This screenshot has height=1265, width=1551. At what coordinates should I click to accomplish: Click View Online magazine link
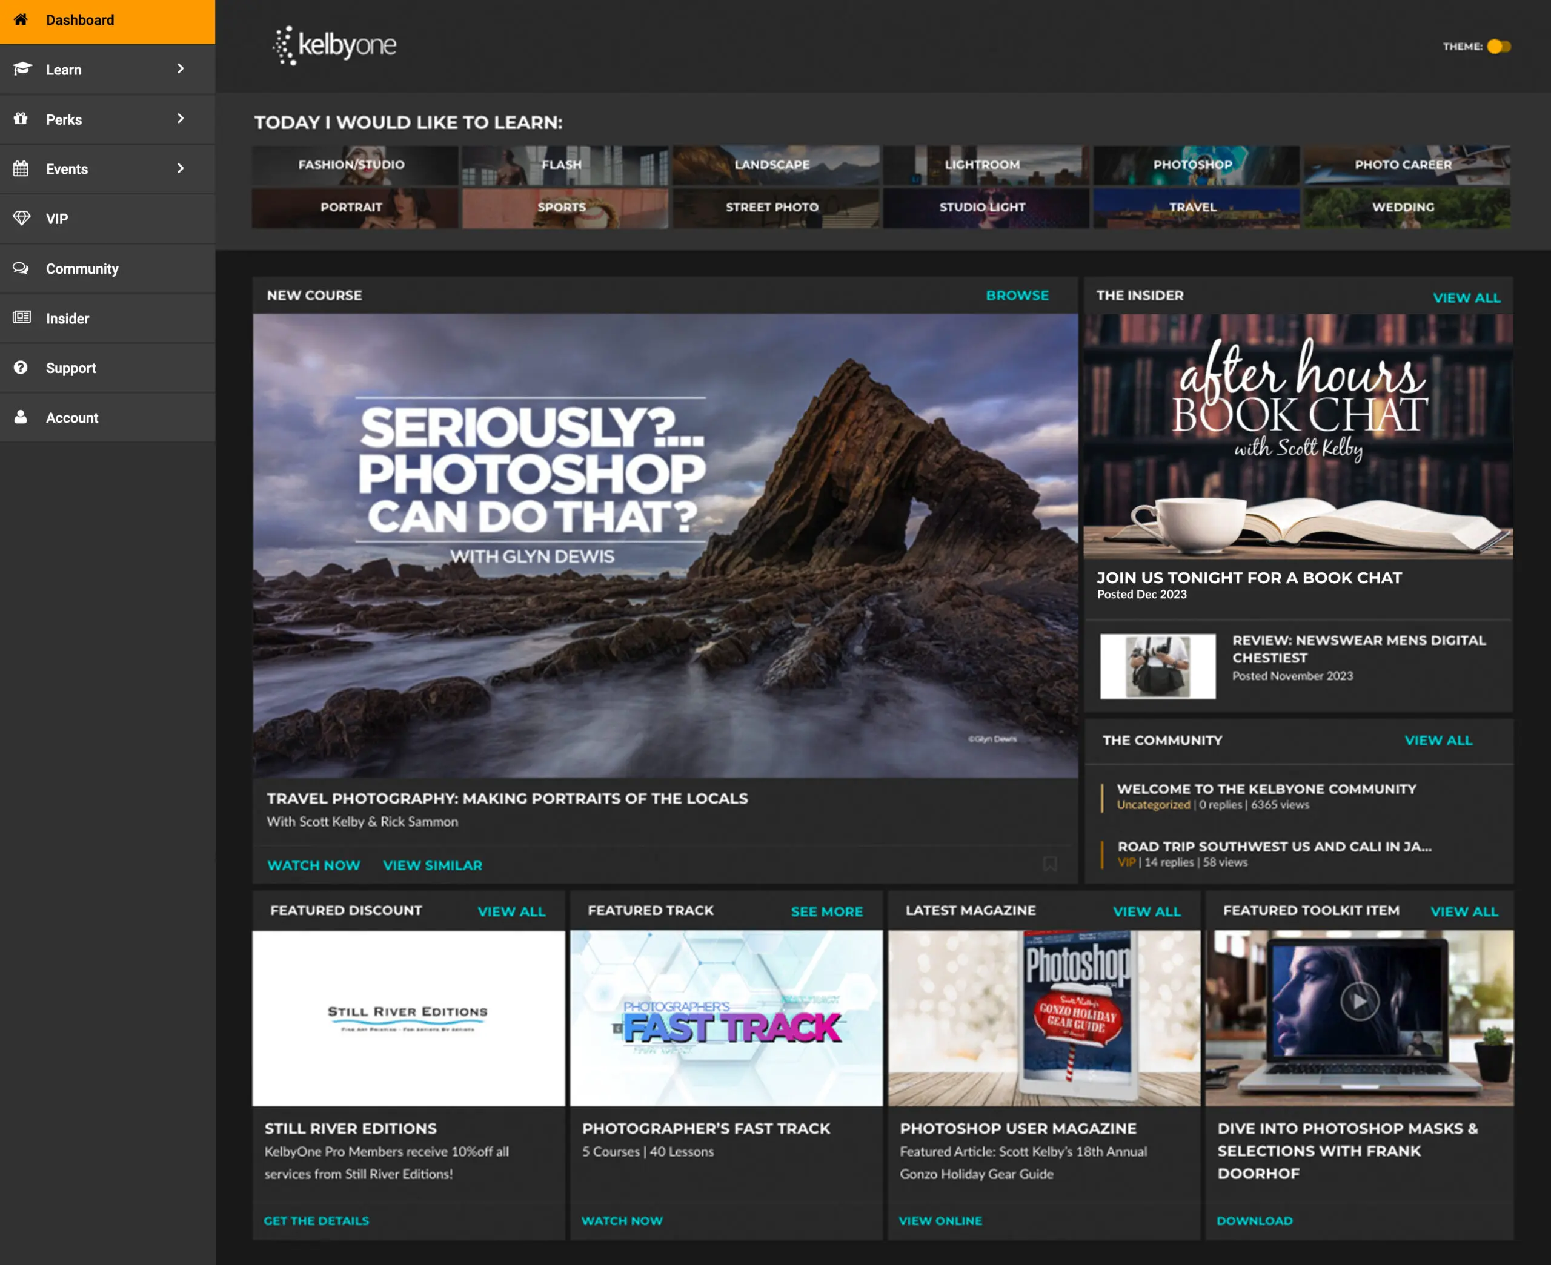(940, 1221)
